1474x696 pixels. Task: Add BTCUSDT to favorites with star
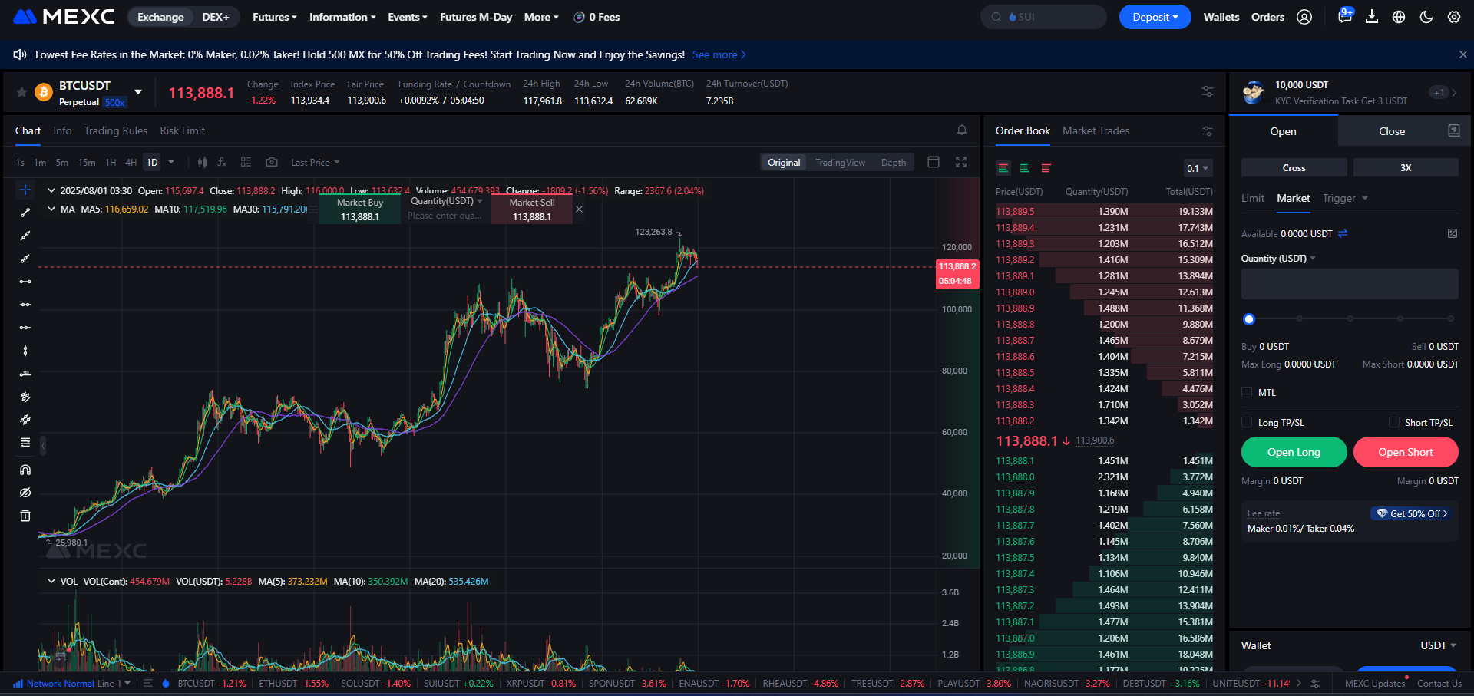[22, 92]
